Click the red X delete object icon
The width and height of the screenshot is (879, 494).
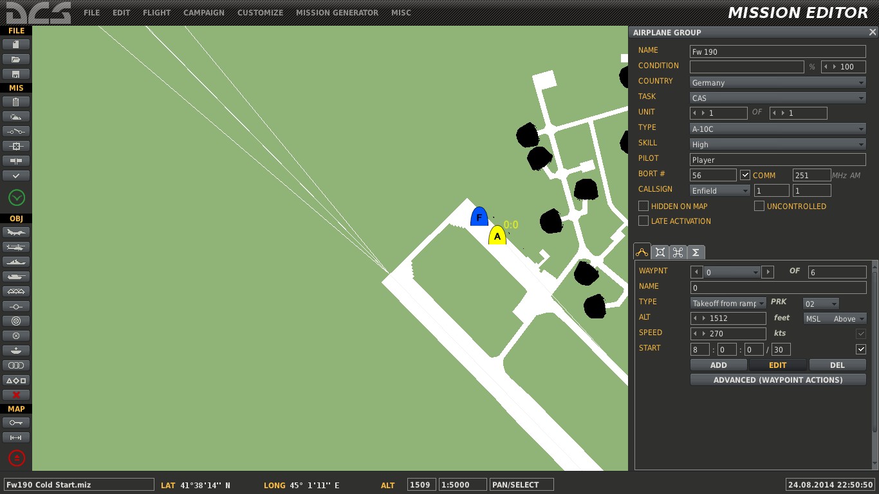pyautogui.click(x=16, y=395)
